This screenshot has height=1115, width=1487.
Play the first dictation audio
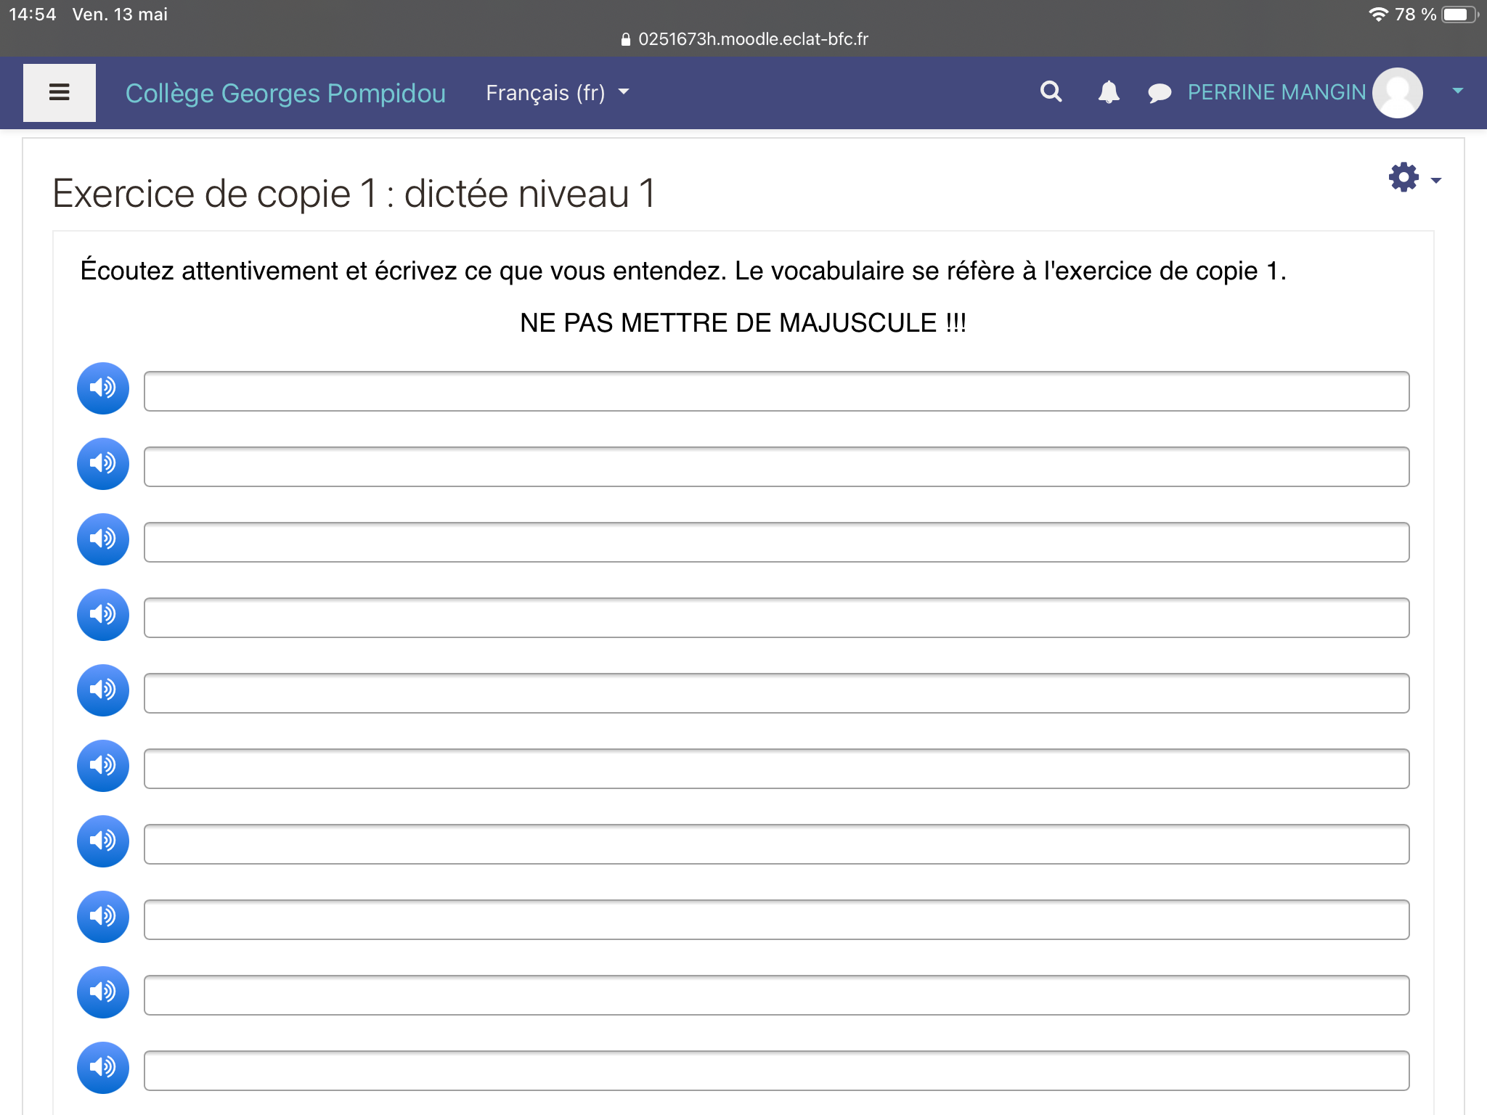pyautogui.click(x=103, y=388)
